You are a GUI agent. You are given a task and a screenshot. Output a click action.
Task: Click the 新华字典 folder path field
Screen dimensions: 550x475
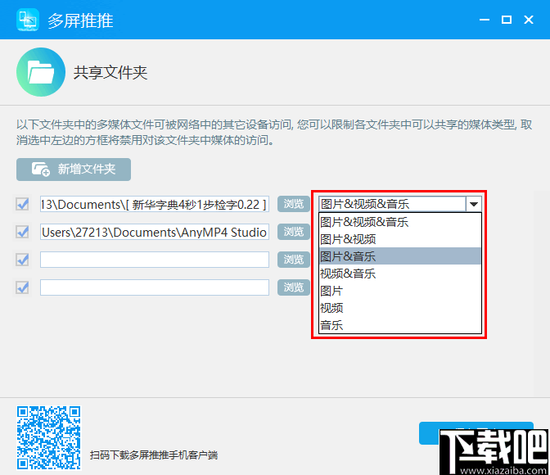155,204
